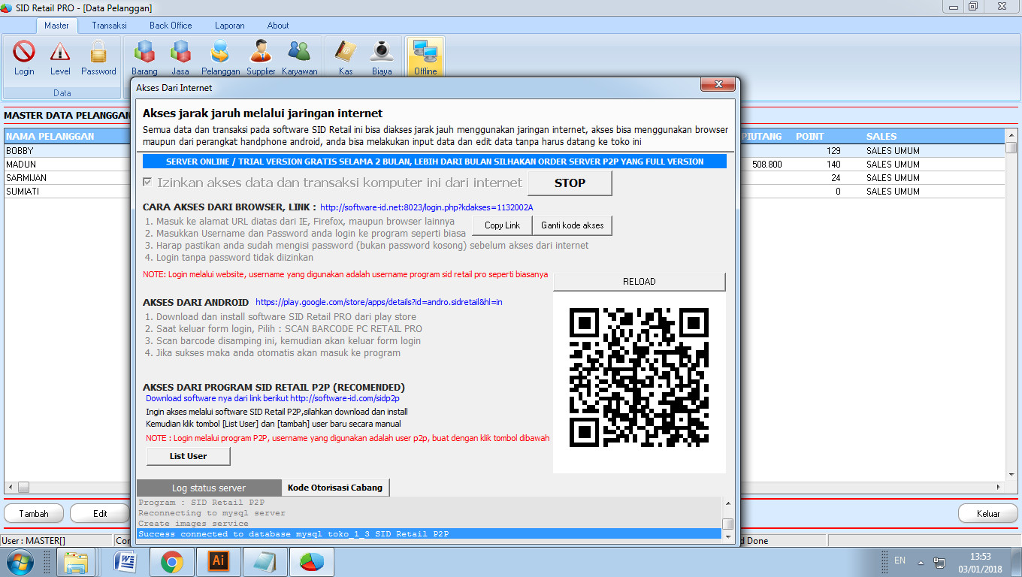1022x577 pixels.
Task: Select the 'Create images service' log line
Action: [429, 524]
